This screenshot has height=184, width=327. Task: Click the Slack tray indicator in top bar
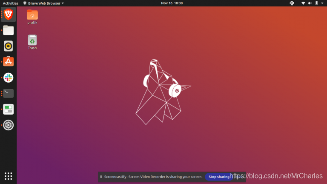point(292,3)
